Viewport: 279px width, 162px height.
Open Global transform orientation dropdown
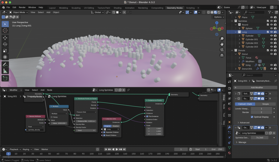click(97, 12)
